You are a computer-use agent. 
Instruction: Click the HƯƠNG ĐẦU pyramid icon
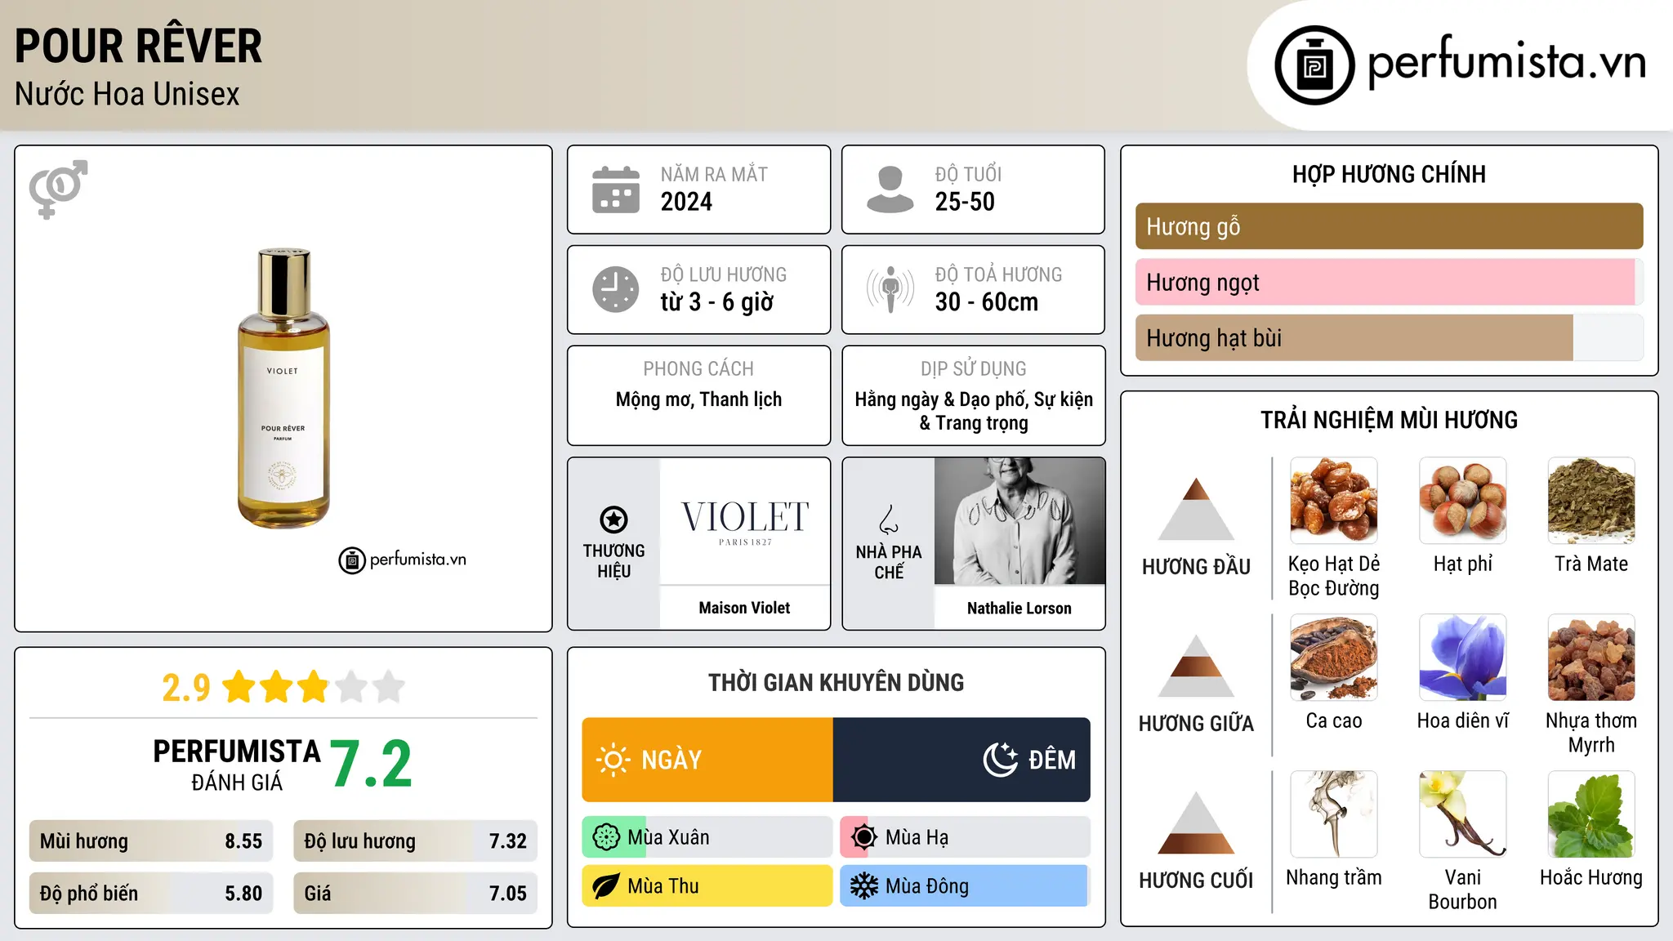(x=1196, y=509)
